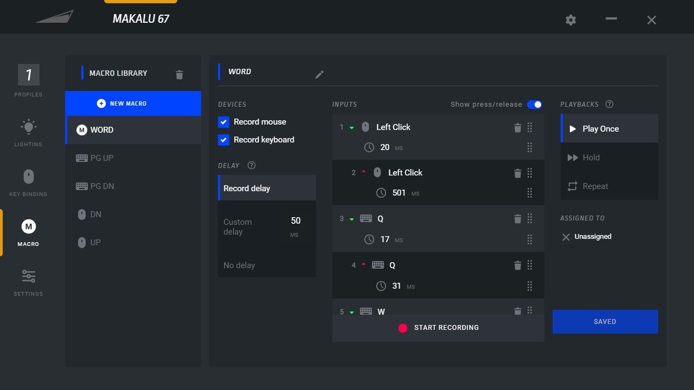Click mouse icon of input 1 Left Click
Image resolution: width=694 pixels, height=390 pixels.
pyautogui.click(x=365, y=127)
